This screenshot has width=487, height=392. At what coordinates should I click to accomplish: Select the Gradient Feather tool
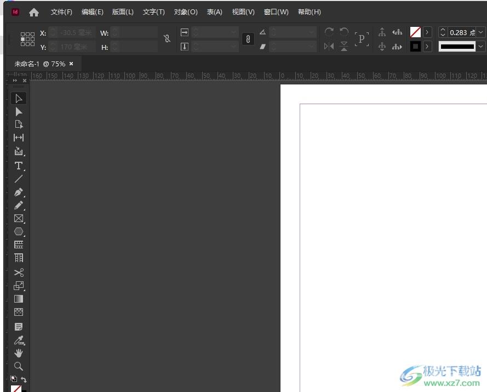(x=19, y=312)
